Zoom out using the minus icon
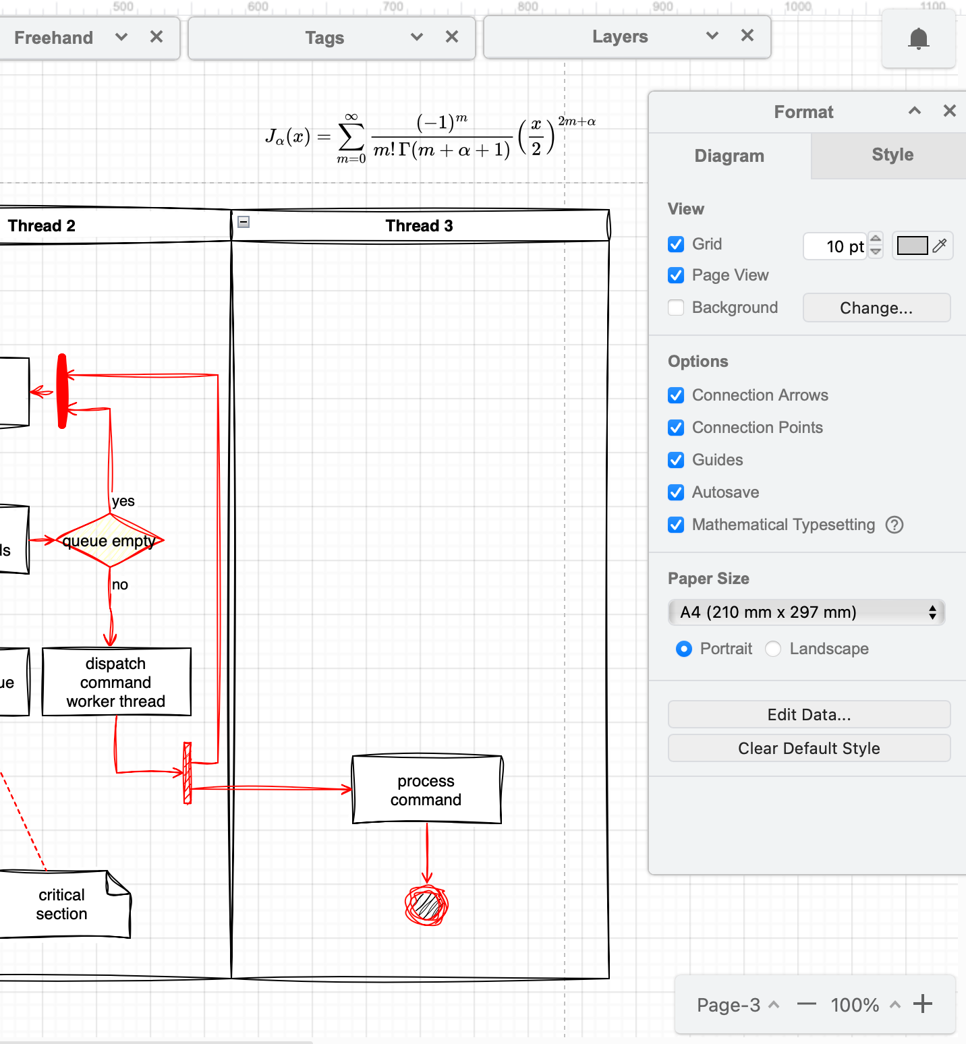 (807, 1005)
